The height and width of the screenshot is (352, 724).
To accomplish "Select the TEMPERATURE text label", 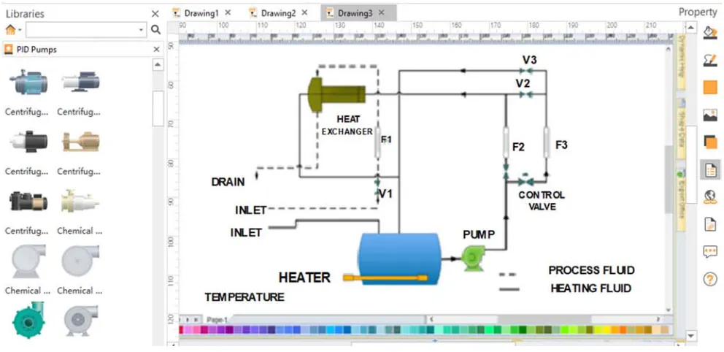I will coord(244,296).
